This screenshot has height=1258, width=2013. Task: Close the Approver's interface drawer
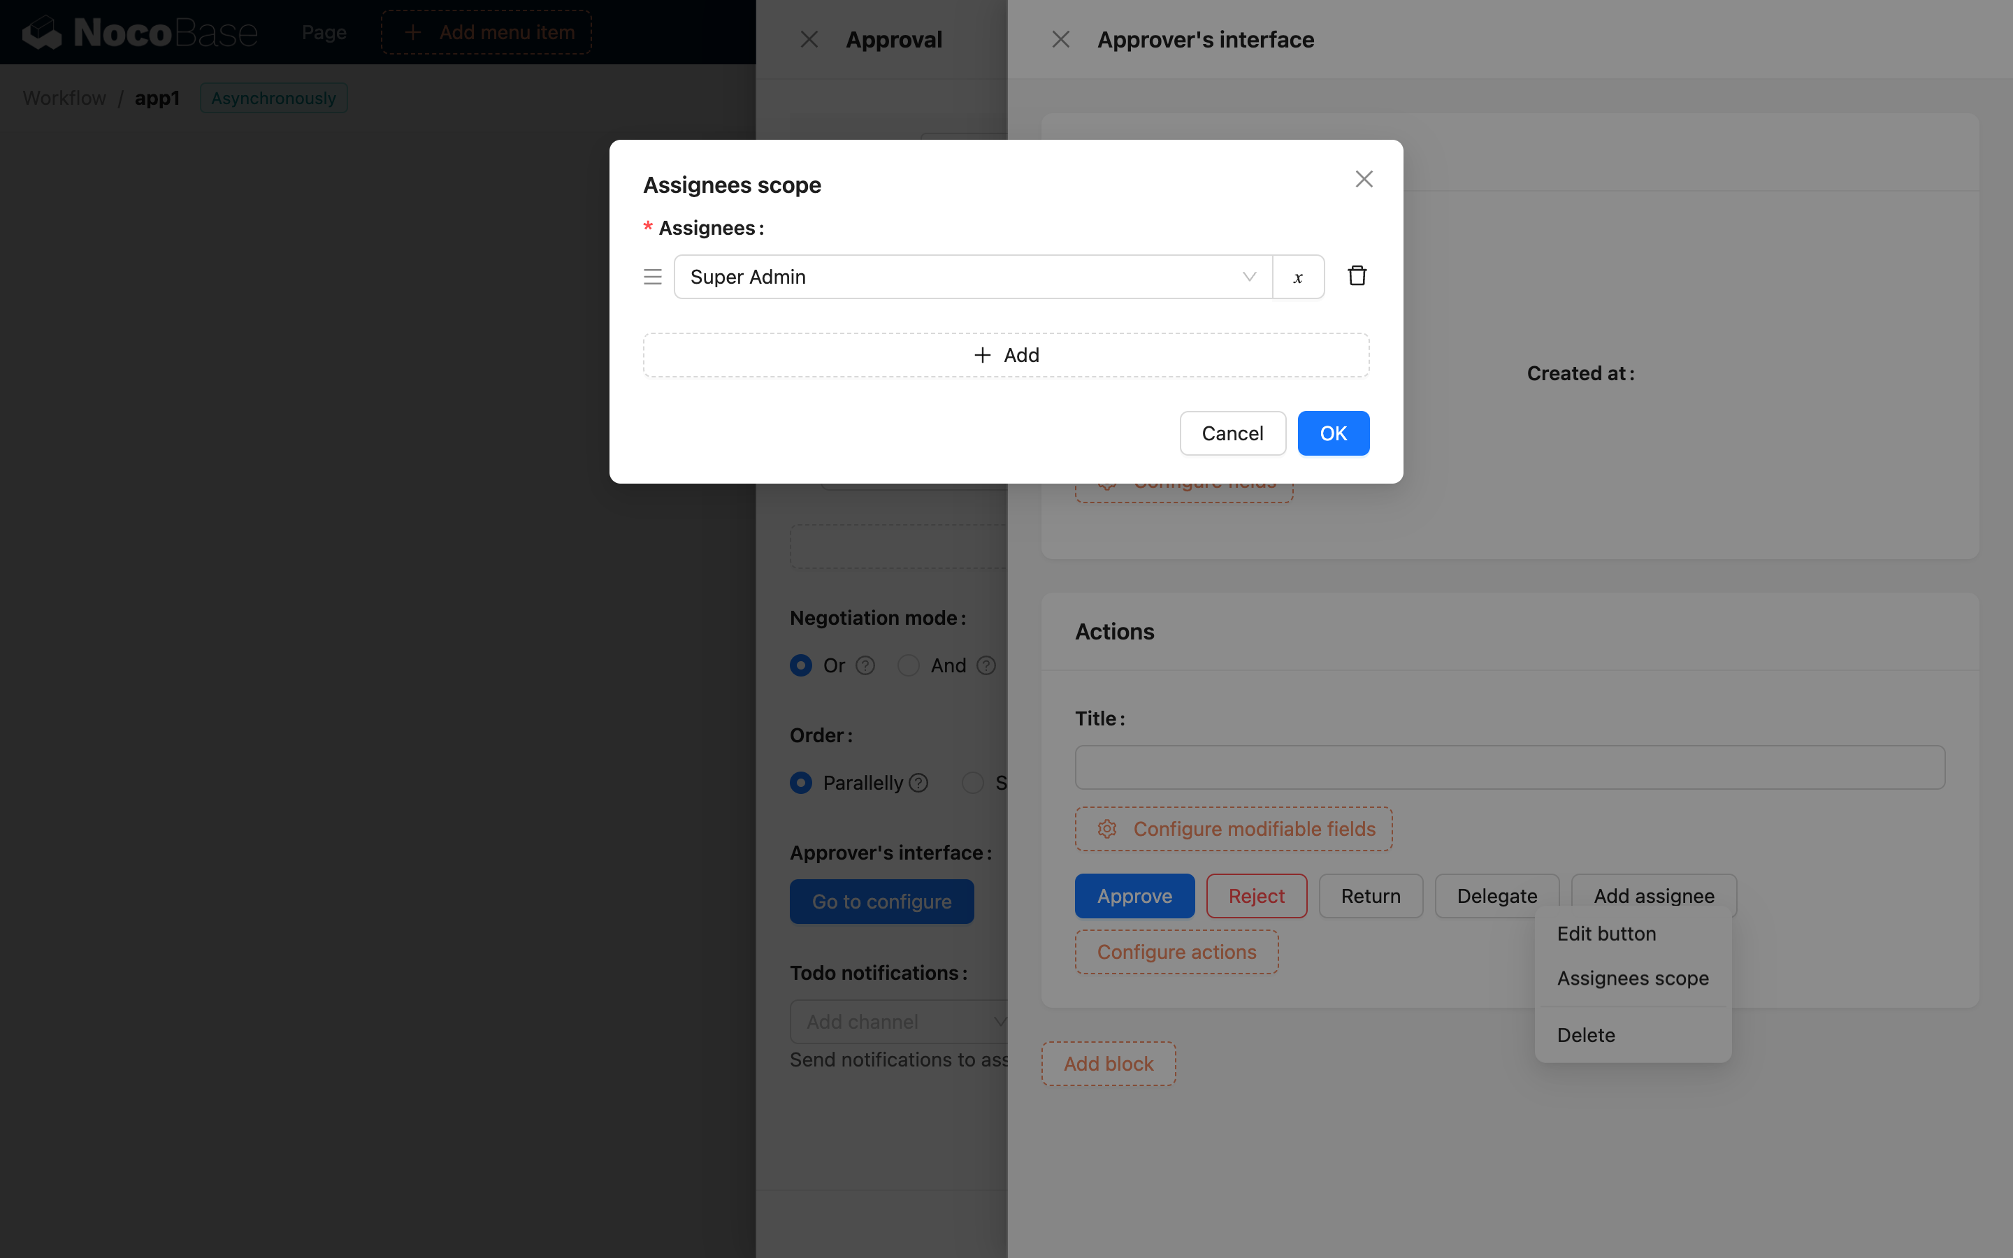(1060, 40)
